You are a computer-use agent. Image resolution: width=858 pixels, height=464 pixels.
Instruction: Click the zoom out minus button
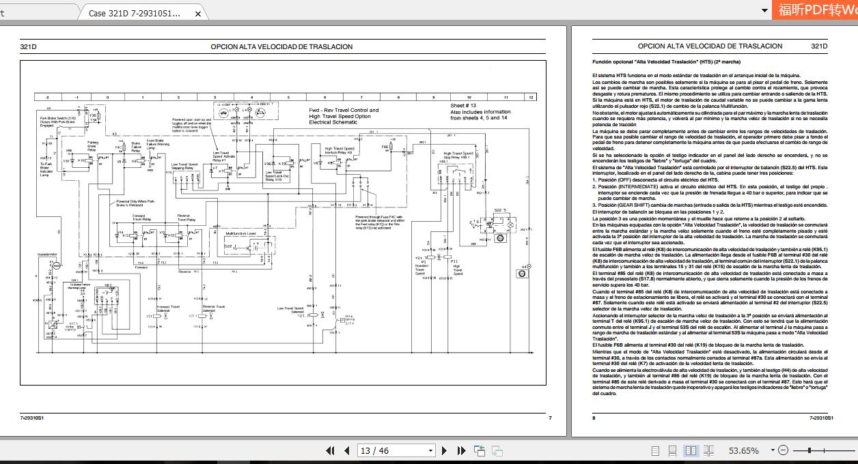783,450
